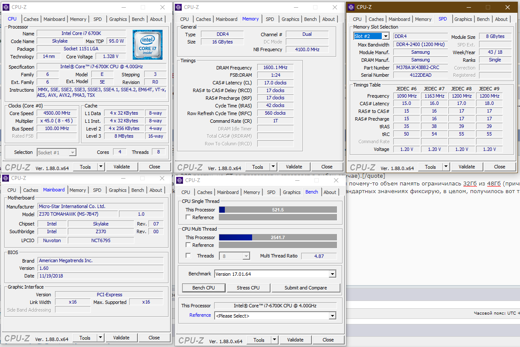Open CPU tab in the SPD window

coord(357,19)
